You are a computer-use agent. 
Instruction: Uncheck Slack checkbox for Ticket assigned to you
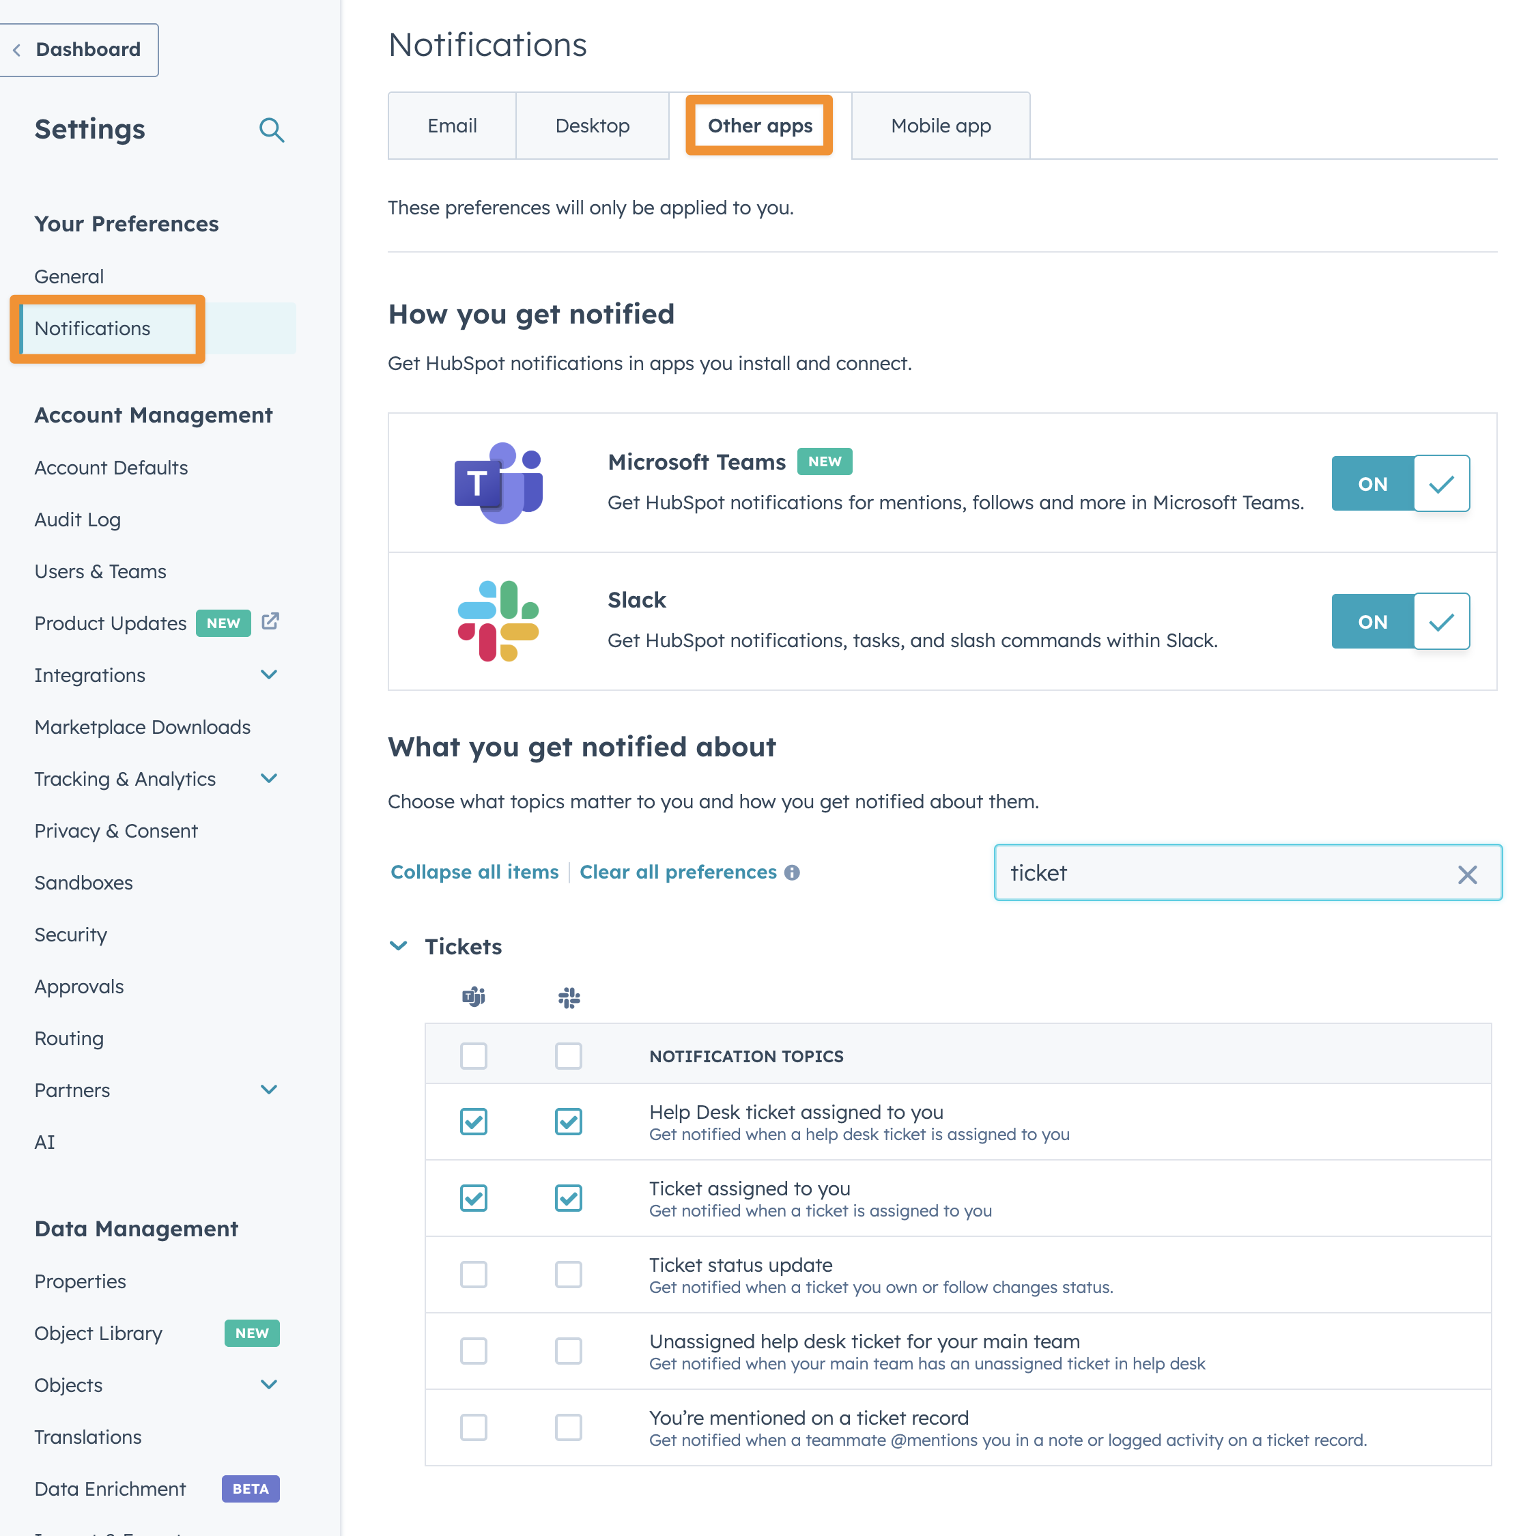[569, 1198]
